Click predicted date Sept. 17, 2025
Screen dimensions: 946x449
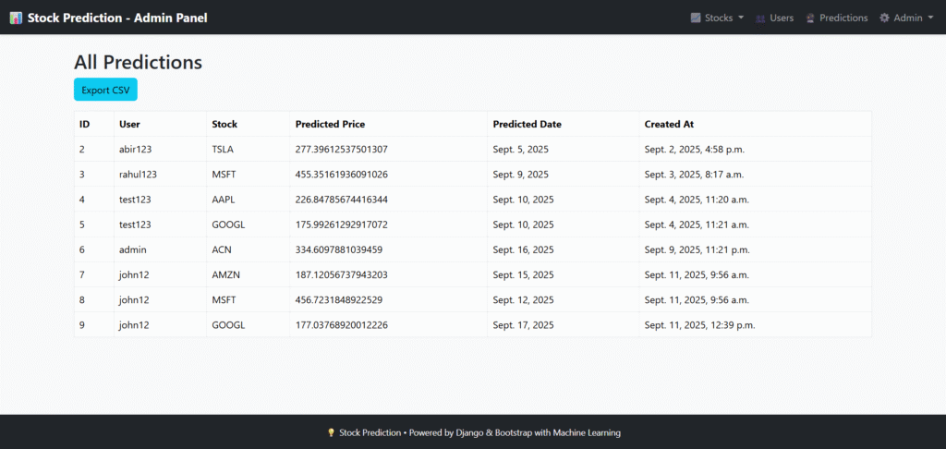click(523, 324)
